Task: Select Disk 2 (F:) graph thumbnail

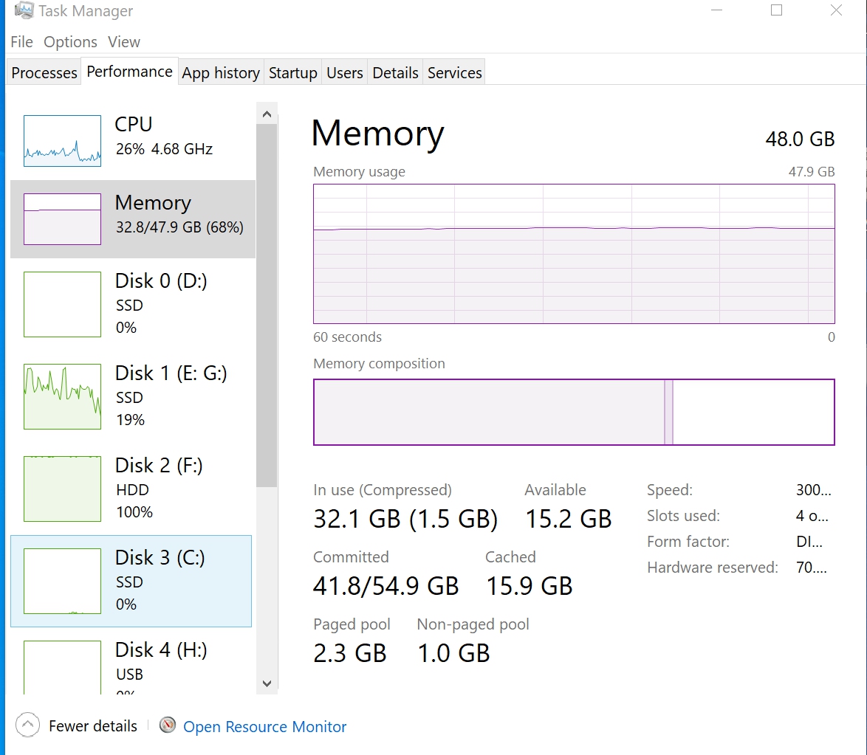Action: [x=63, y=489]
